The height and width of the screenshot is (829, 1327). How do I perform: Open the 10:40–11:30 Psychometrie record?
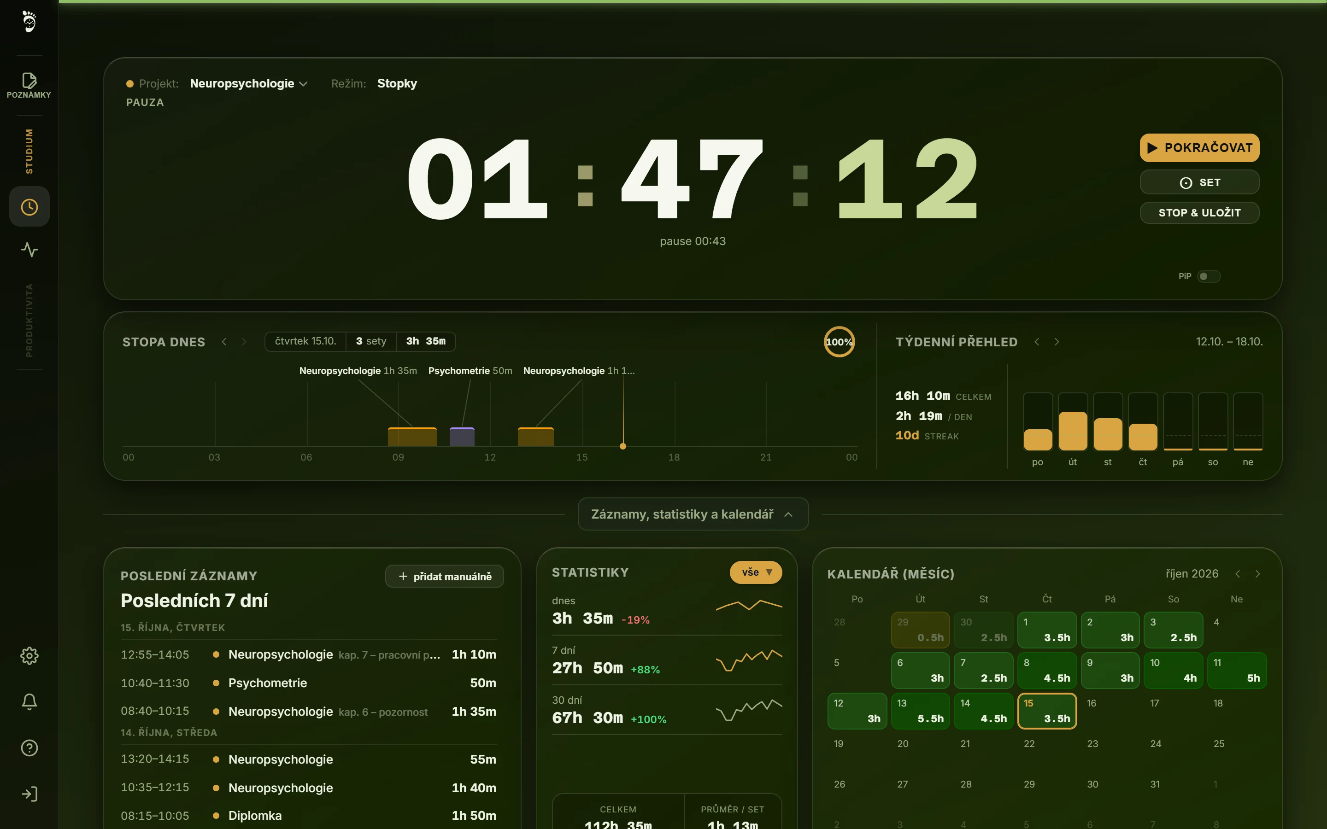point(308,683)
